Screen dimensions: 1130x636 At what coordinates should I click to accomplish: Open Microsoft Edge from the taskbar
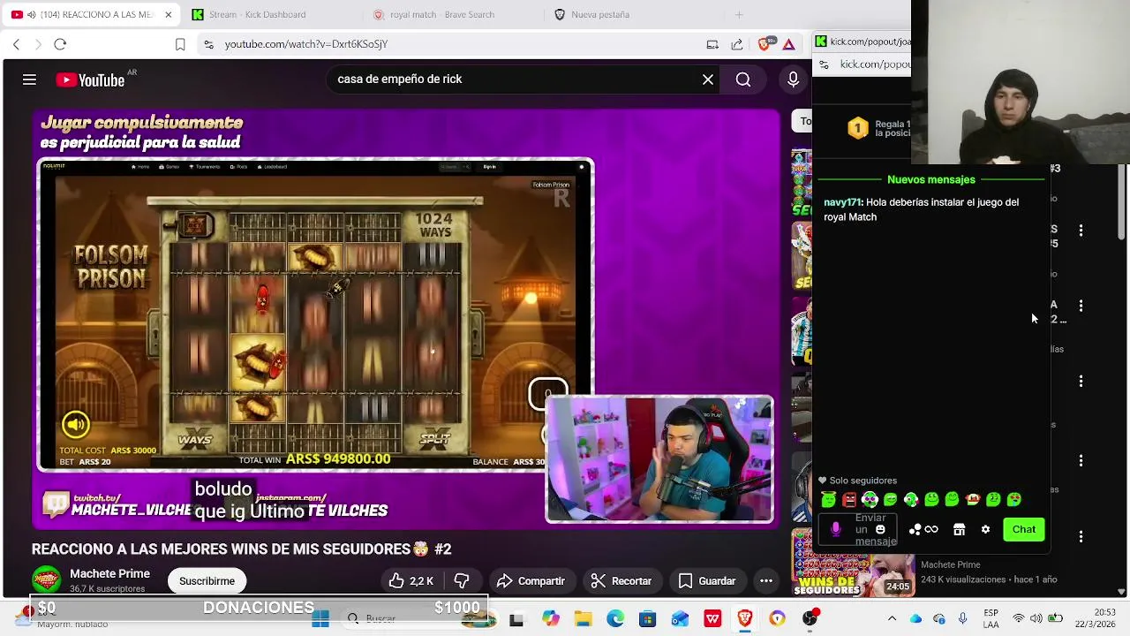[615, 619]
